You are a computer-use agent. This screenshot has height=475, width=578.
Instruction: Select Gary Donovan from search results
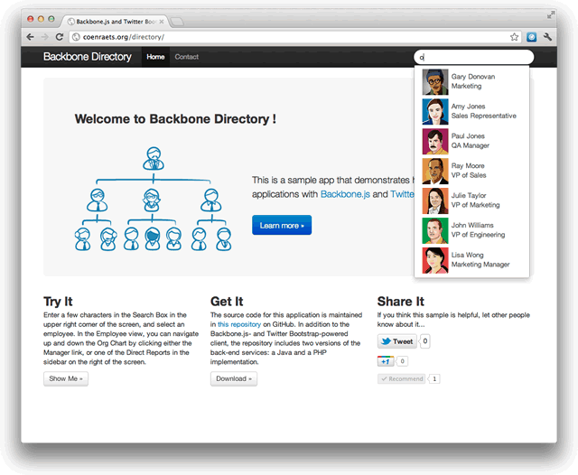471,81
